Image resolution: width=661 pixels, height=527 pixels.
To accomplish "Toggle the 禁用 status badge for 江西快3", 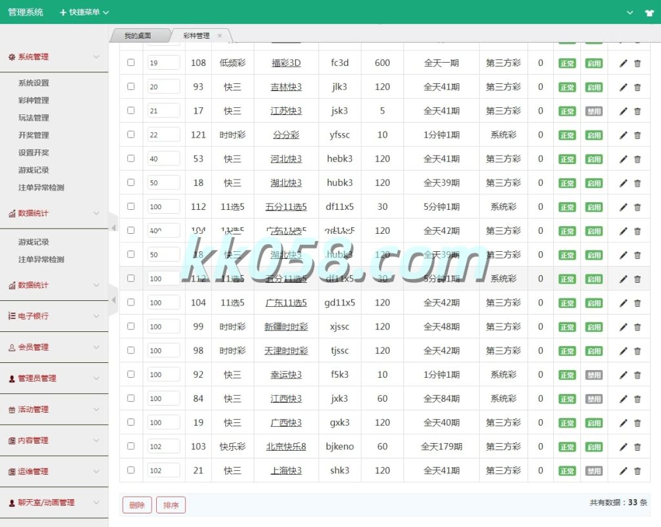I will tap(594, 399).
